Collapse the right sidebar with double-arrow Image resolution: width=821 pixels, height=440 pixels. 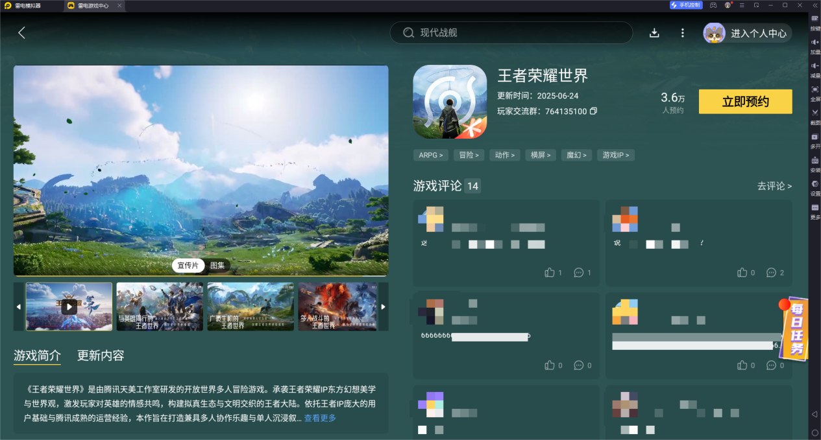(x=814, y=5)
